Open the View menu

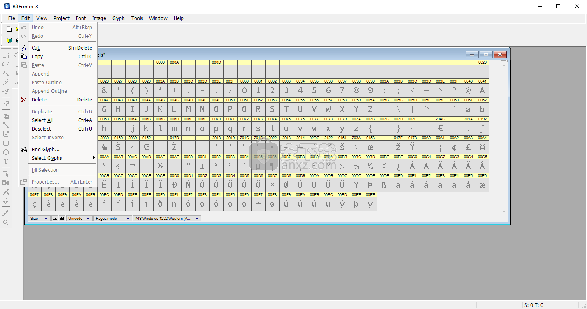tap(42, 18)
